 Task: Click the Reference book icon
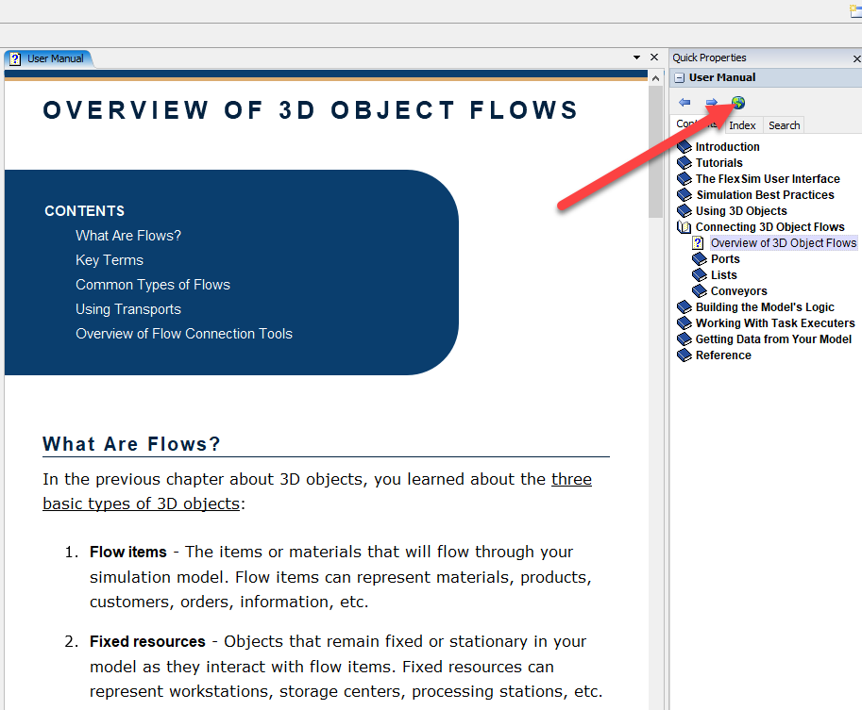[x=685, y=355]
